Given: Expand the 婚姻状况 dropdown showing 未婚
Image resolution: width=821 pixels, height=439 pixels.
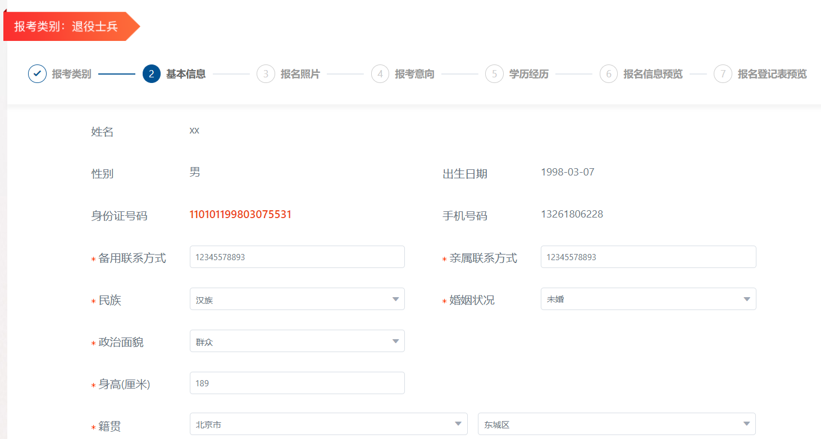Looking at the screenshot, I should point(648,299).
